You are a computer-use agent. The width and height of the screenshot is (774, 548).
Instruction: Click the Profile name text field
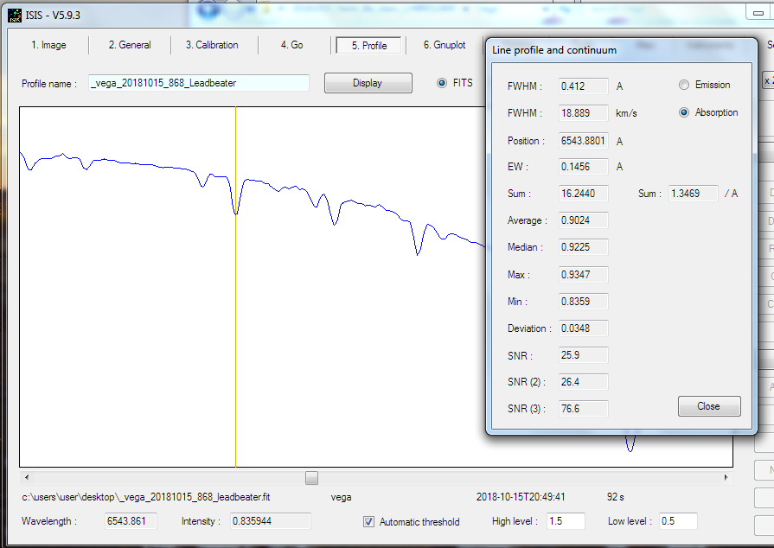point(199,83)
